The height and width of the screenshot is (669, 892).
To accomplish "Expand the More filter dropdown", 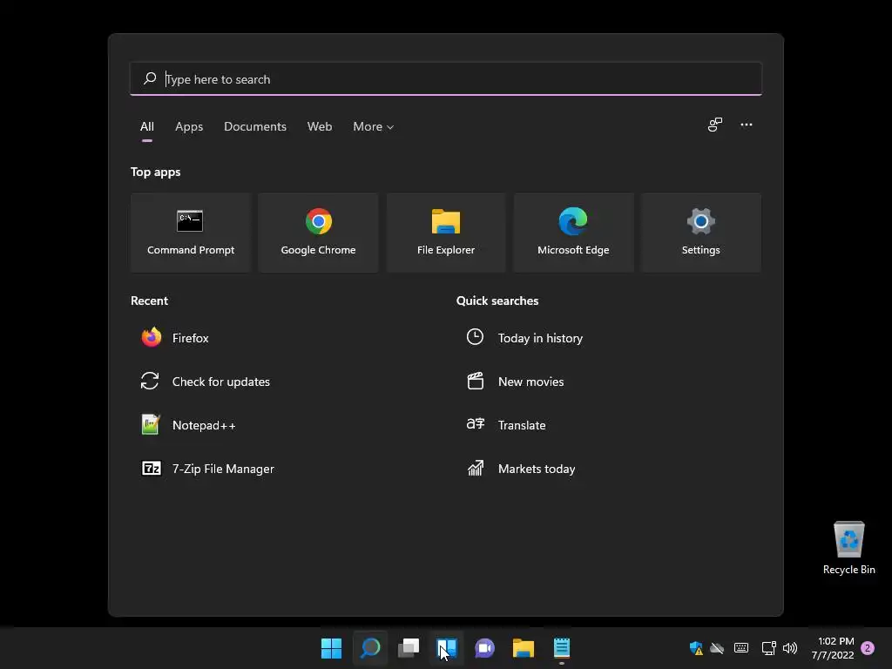I will click(x=373, y=127).
